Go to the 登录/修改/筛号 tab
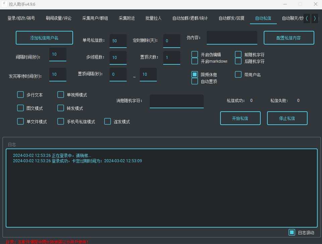The height and width of the screenshot is (244, 322). coord(21,18)
